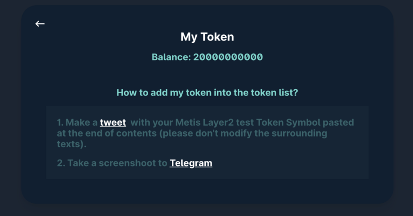Screen dimensions: 413x216
Task: Click the How to add my token heading
Action: coord(207,93)
